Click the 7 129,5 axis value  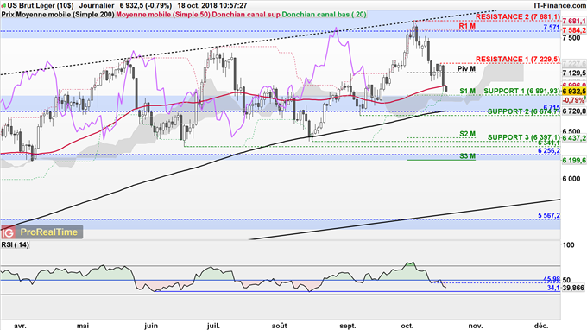(x=574, y=73)
